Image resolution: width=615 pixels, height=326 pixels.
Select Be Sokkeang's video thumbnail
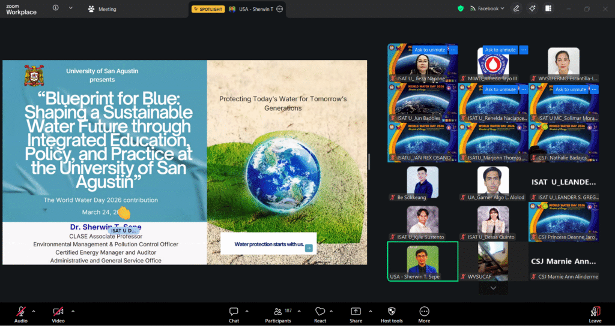click(422, 180)
